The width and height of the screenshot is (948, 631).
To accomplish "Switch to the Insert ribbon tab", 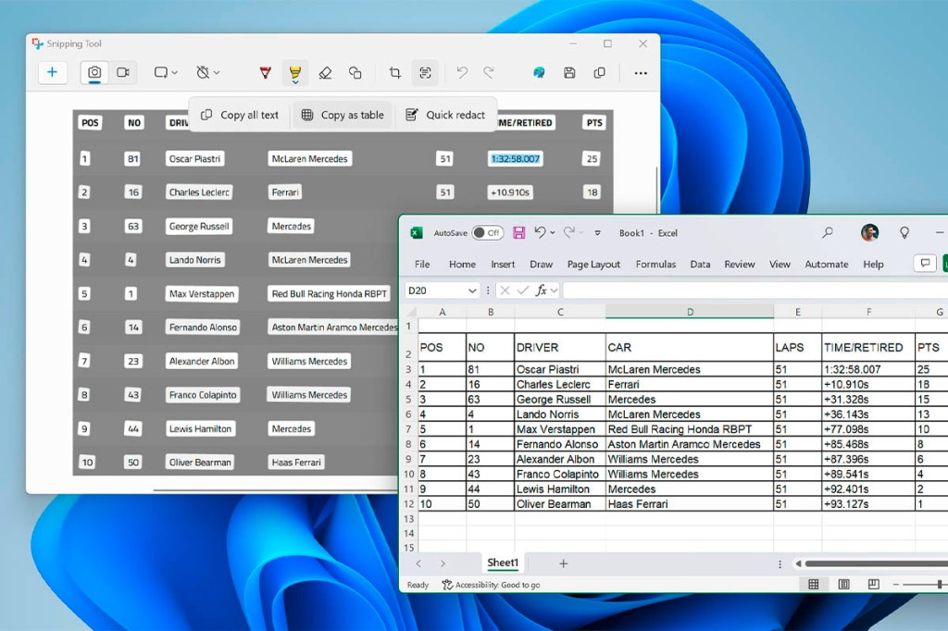I will click(503, 264).
